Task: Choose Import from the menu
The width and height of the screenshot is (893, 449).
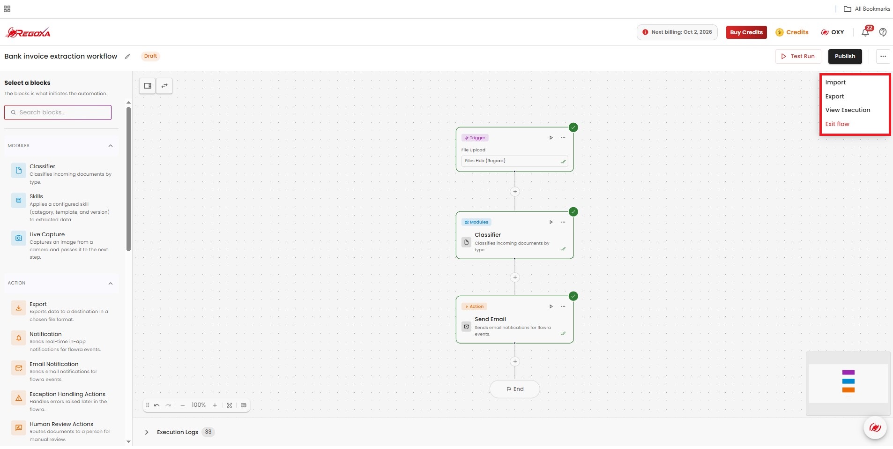Action: (835, 82)
